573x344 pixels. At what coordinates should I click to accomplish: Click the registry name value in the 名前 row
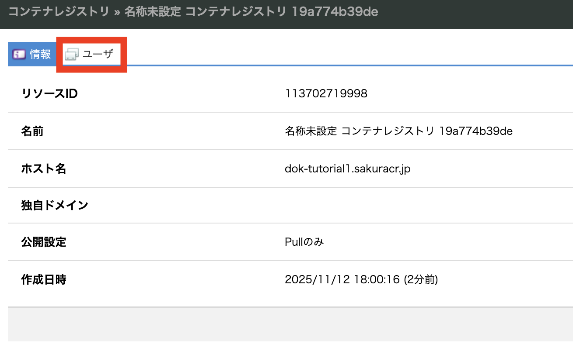click(398, 131)
